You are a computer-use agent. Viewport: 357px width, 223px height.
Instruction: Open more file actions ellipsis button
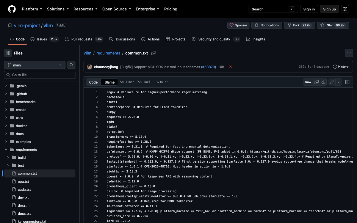[x=349, y=53]
